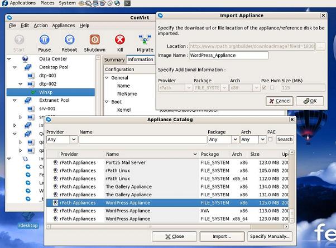The image size is (336, 248).
Task: Toggle the Hvm checkbox in Import Appliance
Action: [272, 88]
